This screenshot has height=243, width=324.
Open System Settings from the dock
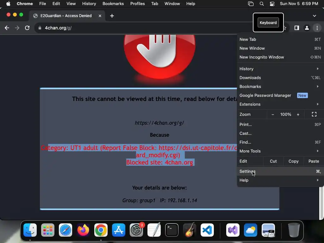(x=136, y=230)
